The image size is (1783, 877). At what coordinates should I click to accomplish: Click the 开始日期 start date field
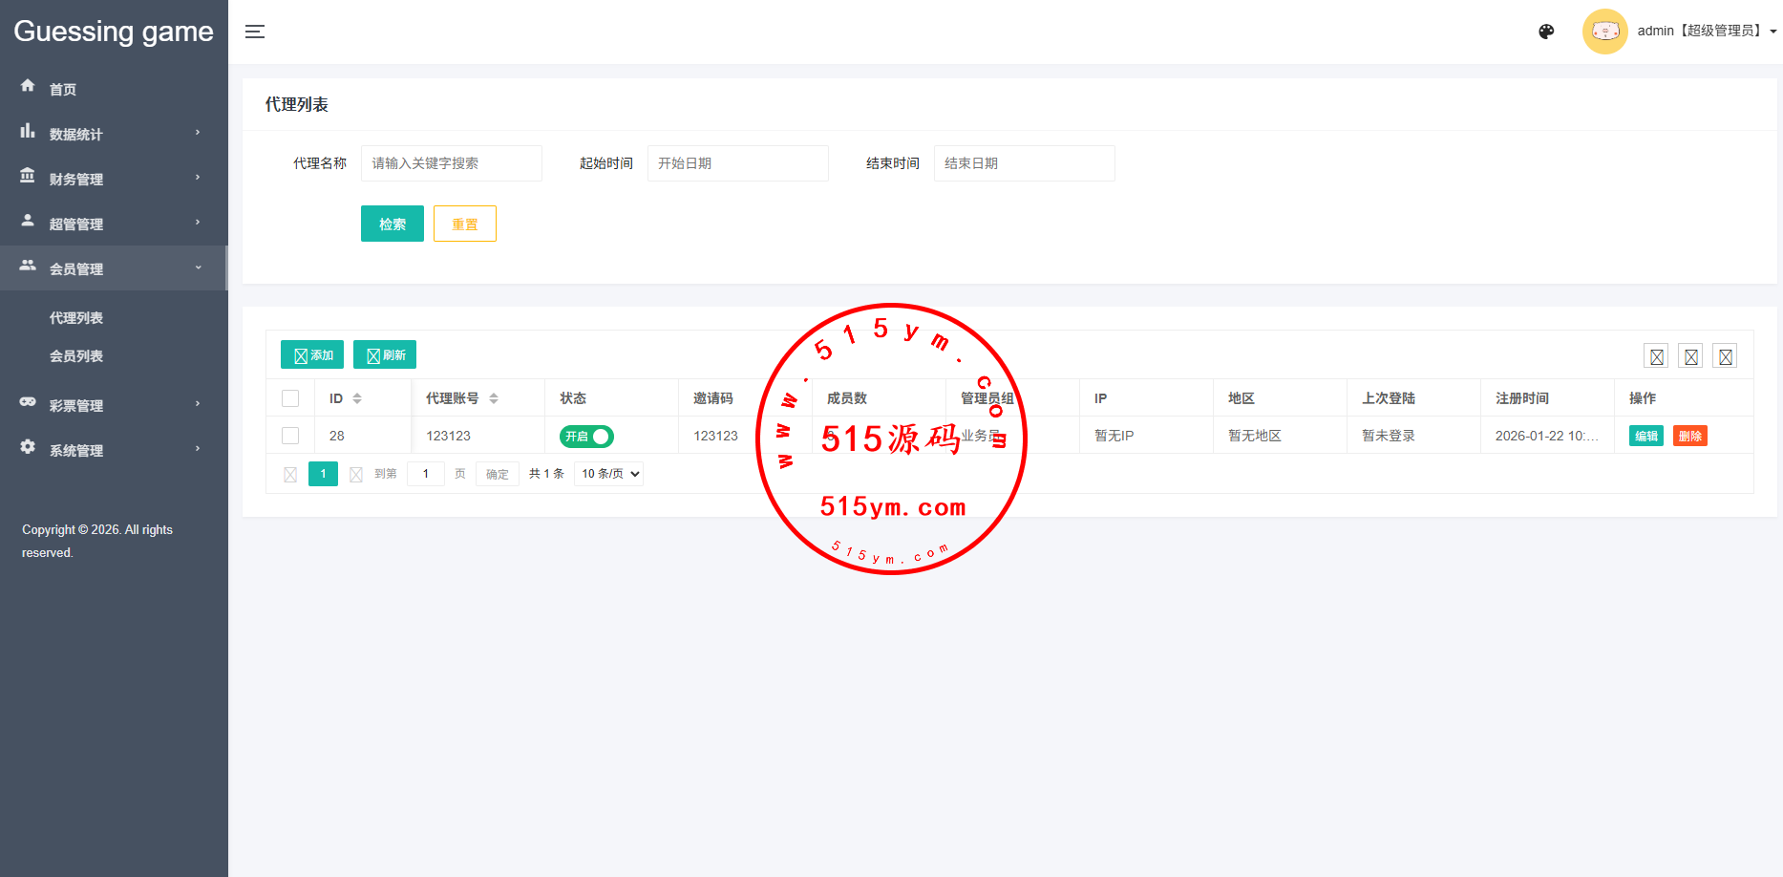click(737, 163)
